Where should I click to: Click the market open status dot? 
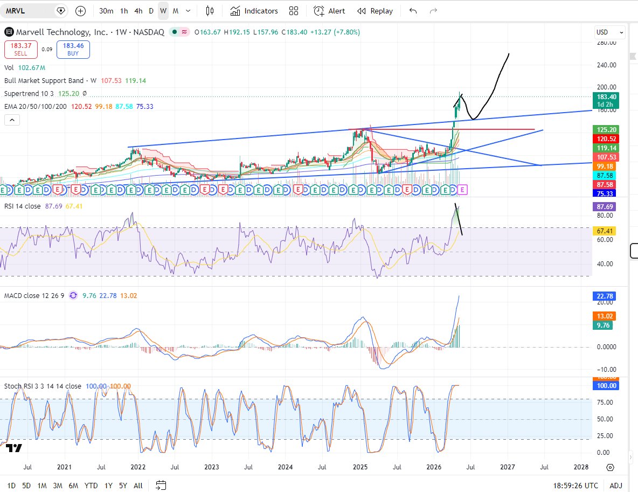click(174, 32)
